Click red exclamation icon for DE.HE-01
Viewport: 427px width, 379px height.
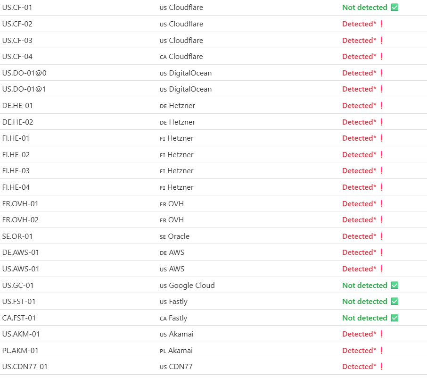381,106
